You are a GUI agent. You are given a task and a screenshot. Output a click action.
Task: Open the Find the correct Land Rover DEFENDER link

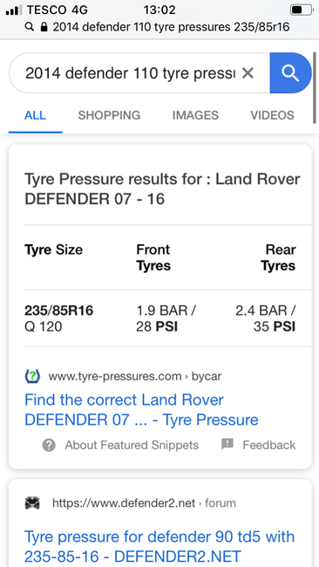(x=141, y=410)
